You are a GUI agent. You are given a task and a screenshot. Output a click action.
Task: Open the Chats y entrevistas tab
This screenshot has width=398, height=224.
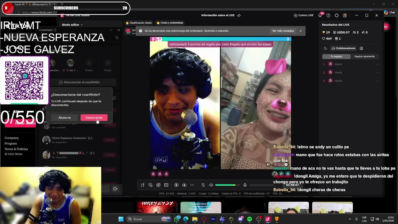click(x=170, y=23)
